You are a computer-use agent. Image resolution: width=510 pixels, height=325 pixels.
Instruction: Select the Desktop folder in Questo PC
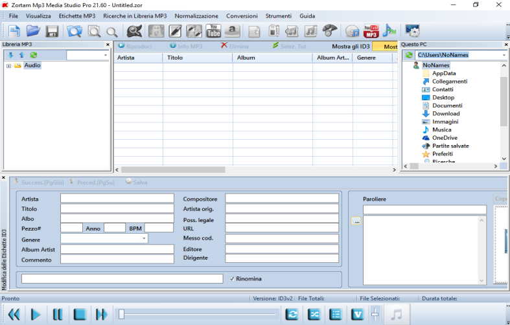click(x=443, y=98)
